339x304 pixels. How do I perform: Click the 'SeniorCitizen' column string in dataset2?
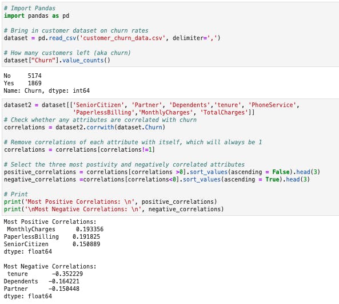[98, 105]
